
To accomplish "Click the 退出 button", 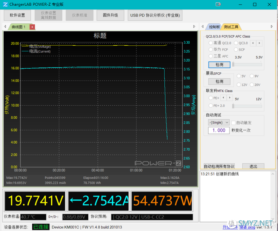I will [253, 167].
